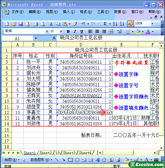165x168 pixels.
Task: Click the Name Box showing A1
Action: click(x=17, y=38)
